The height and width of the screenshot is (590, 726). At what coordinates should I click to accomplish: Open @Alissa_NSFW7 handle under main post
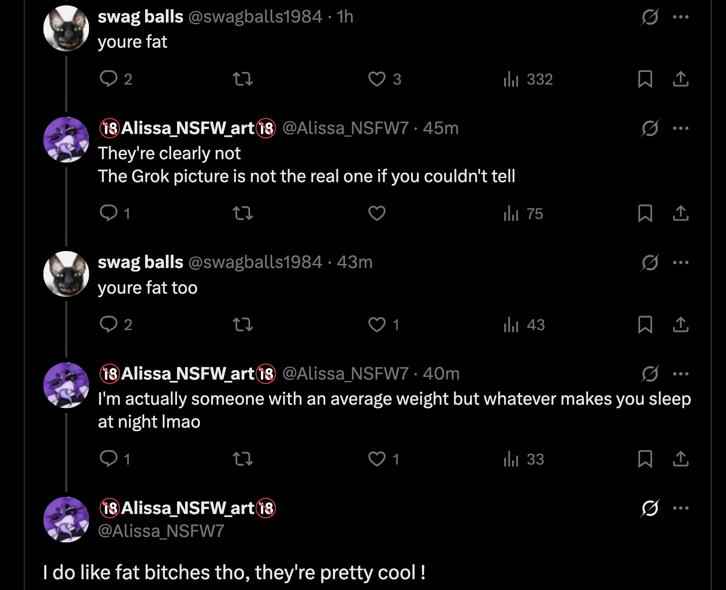(161, 531)
